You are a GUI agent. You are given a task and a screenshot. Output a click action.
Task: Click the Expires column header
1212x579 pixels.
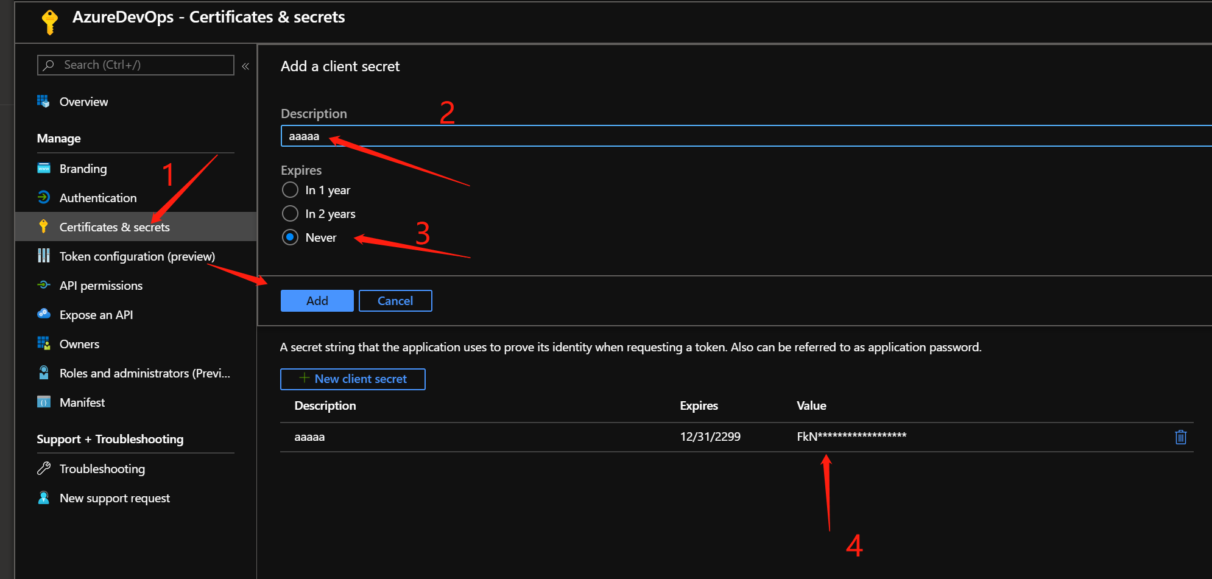(699, 405)
